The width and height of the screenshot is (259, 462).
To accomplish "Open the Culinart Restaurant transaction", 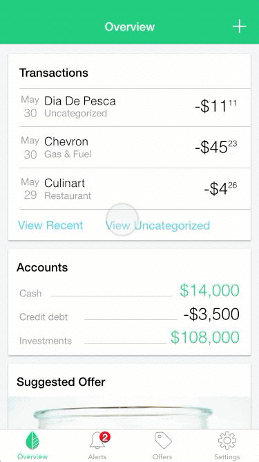I will point(135,189).
